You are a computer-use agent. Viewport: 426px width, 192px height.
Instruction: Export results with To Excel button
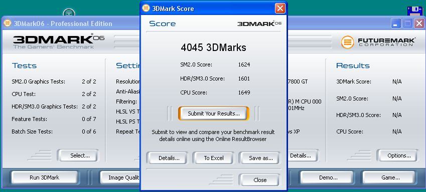(x=213, y=158)
